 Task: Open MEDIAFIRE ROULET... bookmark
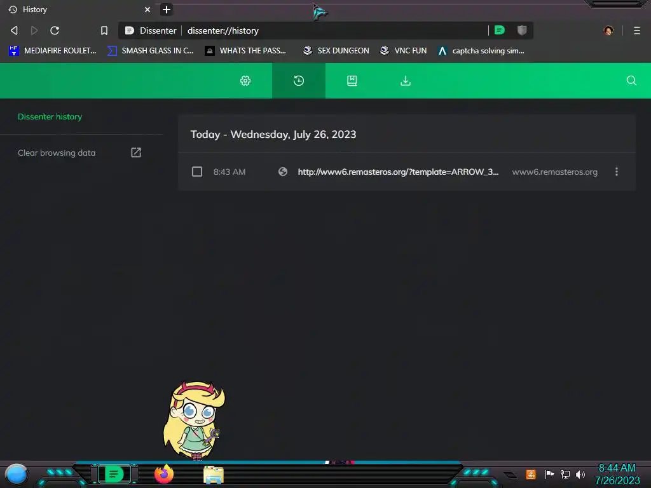53,51
